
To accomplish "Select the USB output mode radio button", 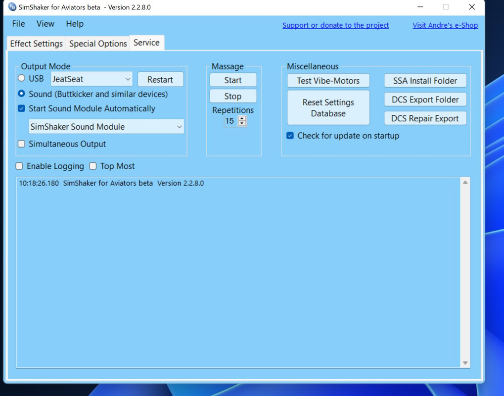I will 22,78.
